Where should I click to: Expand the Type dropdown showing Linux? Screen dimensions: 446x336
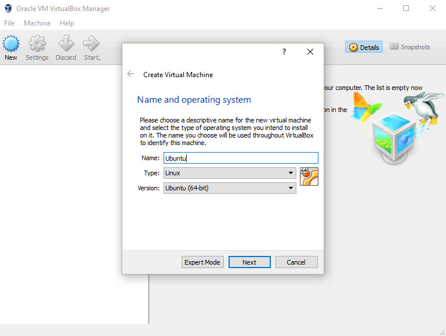(230, 173)
